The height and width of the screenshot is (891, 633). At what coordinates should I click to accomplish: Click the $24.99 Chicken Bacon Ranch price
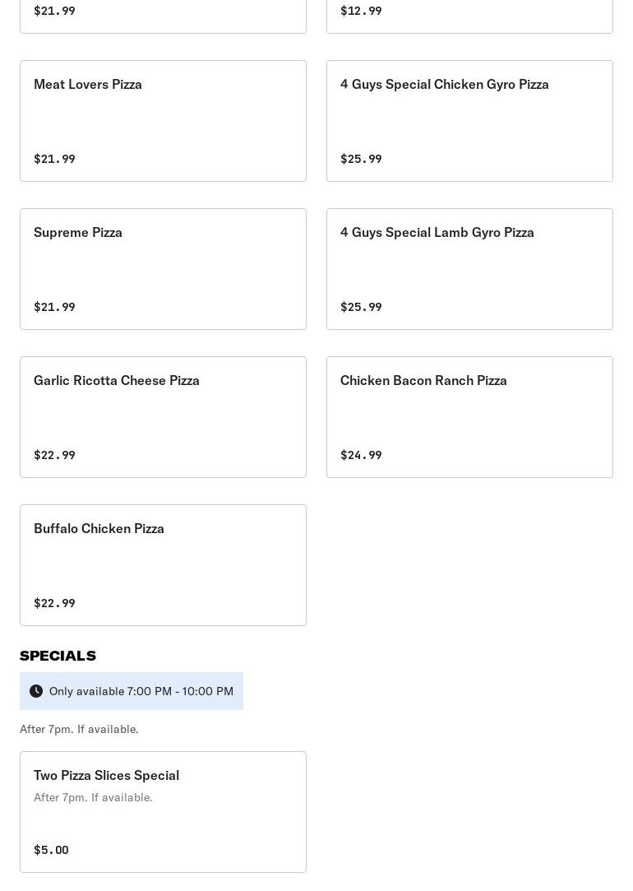361,455
